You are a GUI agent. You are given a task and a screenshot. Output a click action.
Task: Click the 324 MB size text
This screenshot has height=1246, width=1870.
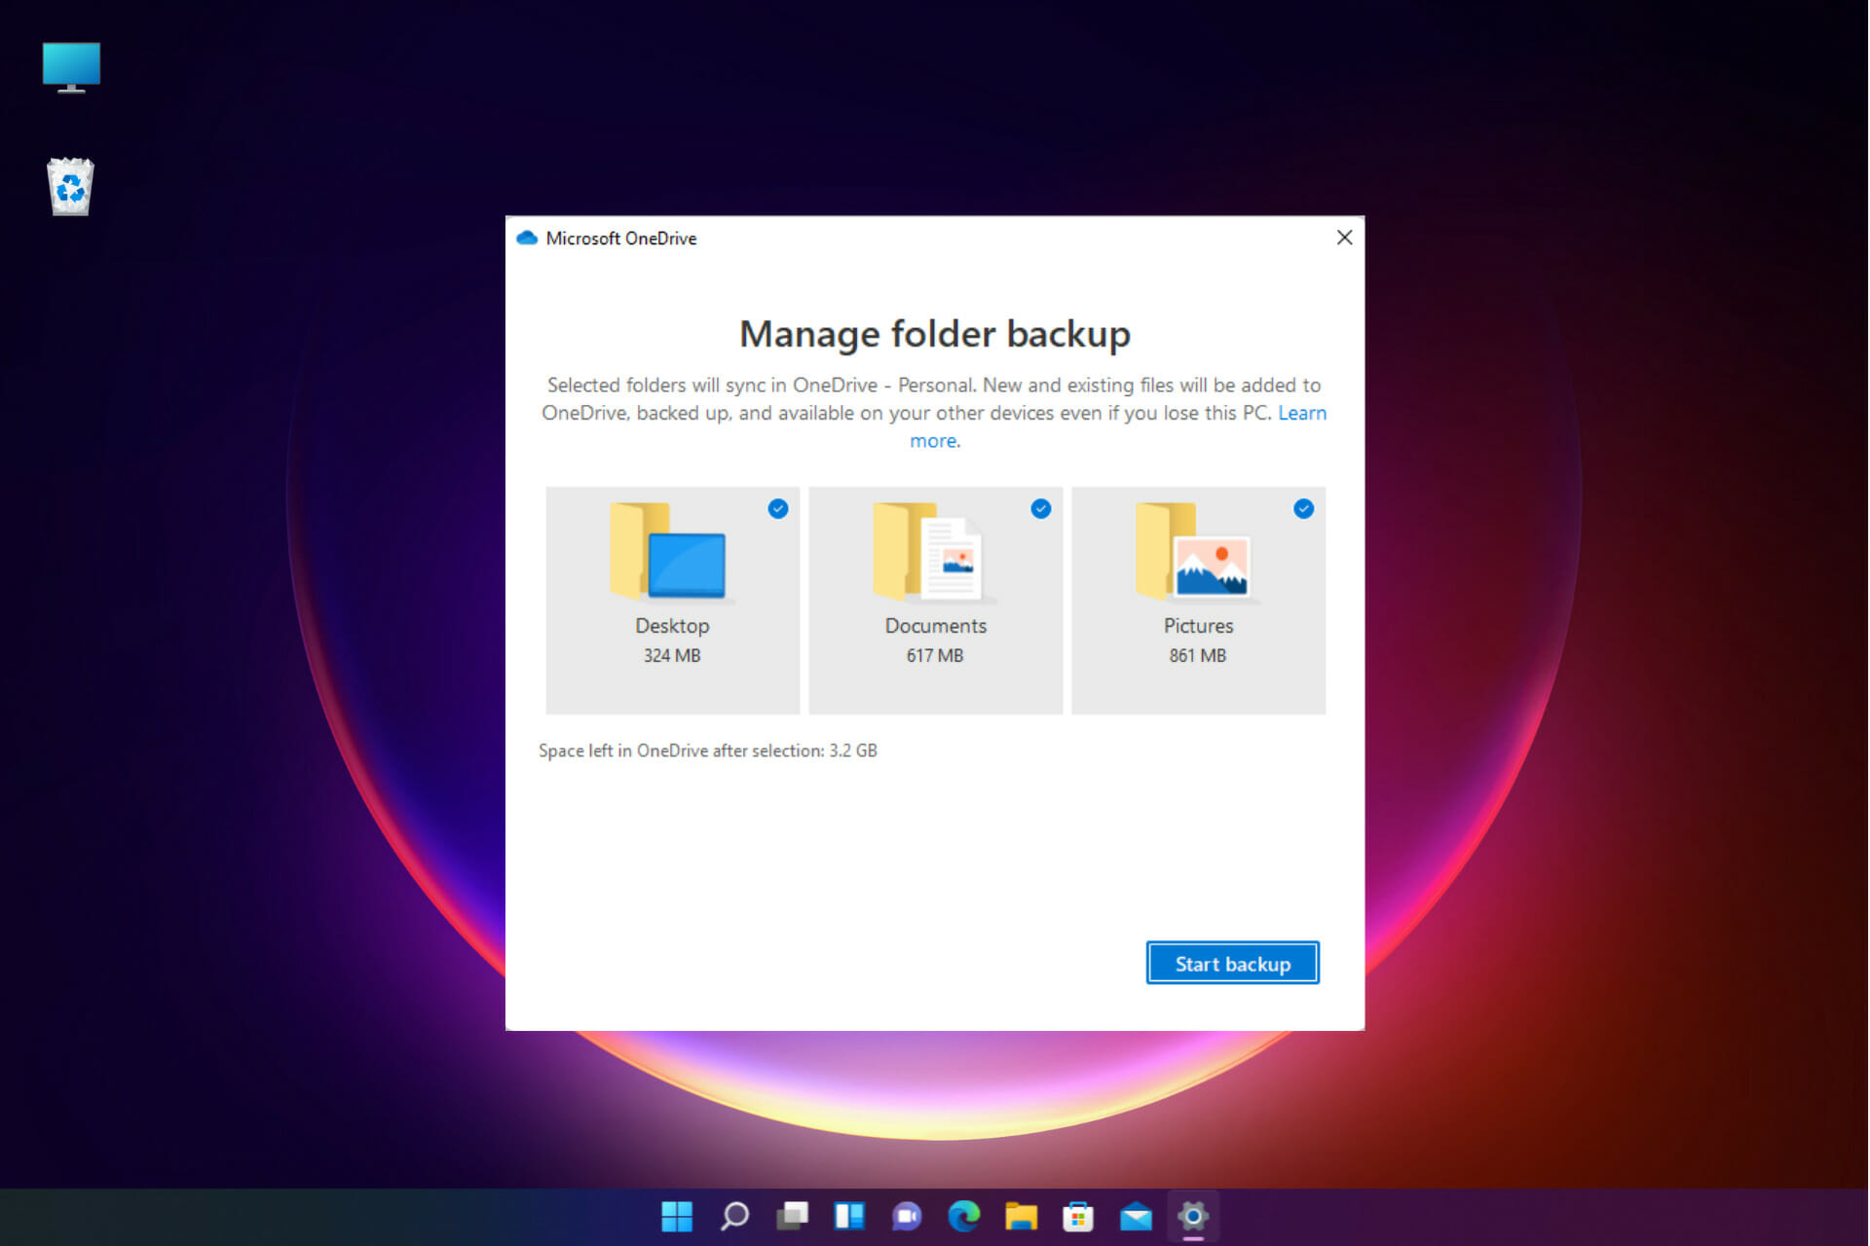672,656
